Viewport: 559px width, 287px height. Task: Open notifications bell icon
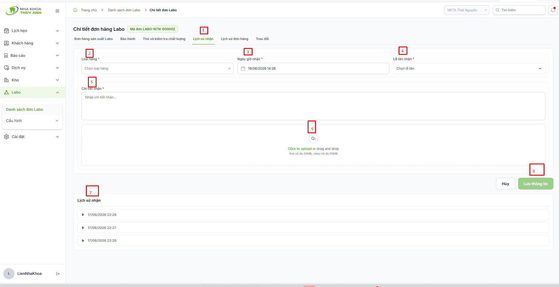click(x=553, y=10)
